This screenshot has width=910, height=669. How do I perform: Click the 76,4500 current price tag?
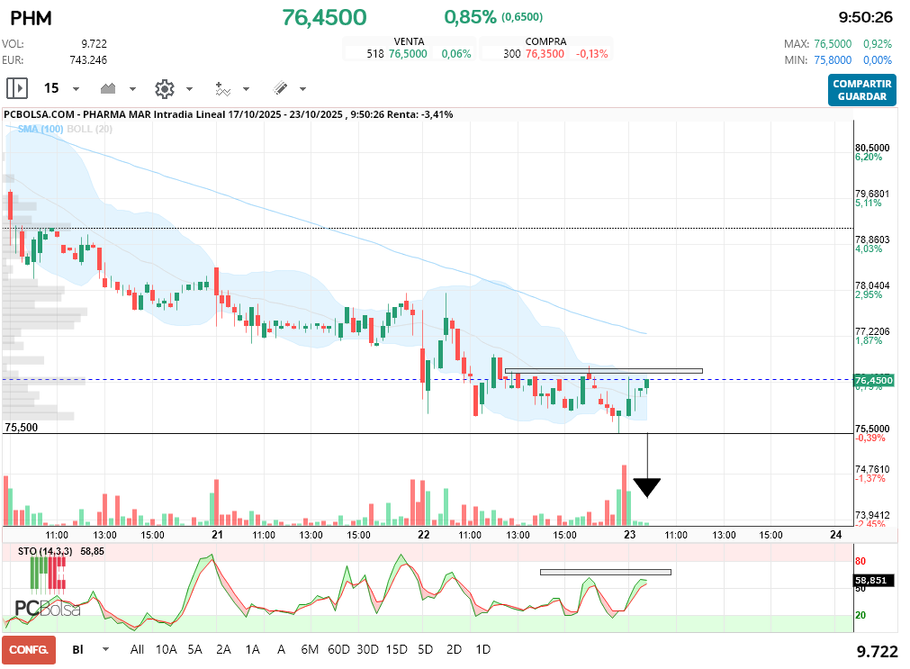point(874,380)
